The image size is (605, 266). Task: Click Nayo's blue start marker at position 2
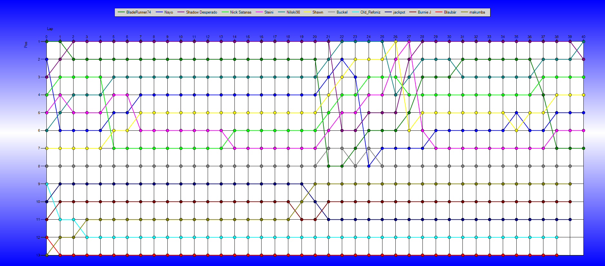point(47,59)
